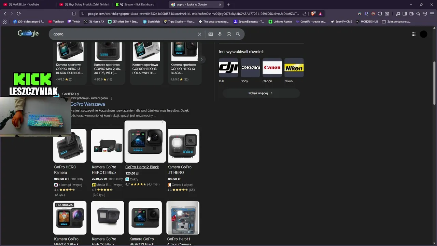Toggle the browser sidebar panel icon
Screen dimensions: 437x246
click(405, 14)
